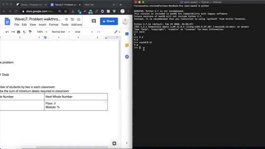This screenshot has width=265, height=149.
Task: Go back in Chrome browser
Action: coord(4,11)
